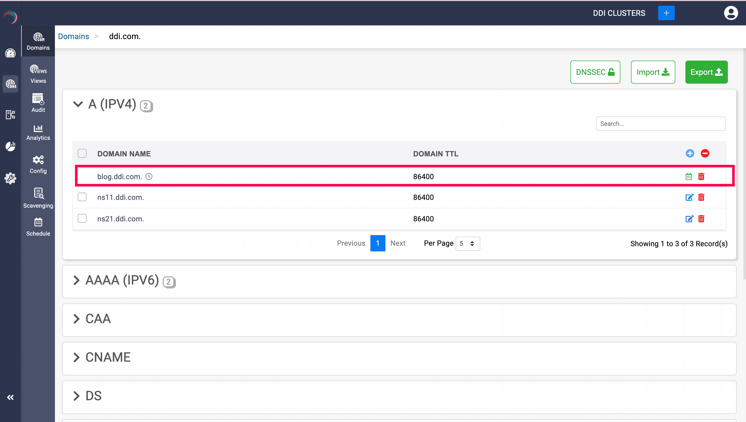Check the box for ns11.ddi.com.
This screenshot has width=746, height=422.
click(82, 197)
